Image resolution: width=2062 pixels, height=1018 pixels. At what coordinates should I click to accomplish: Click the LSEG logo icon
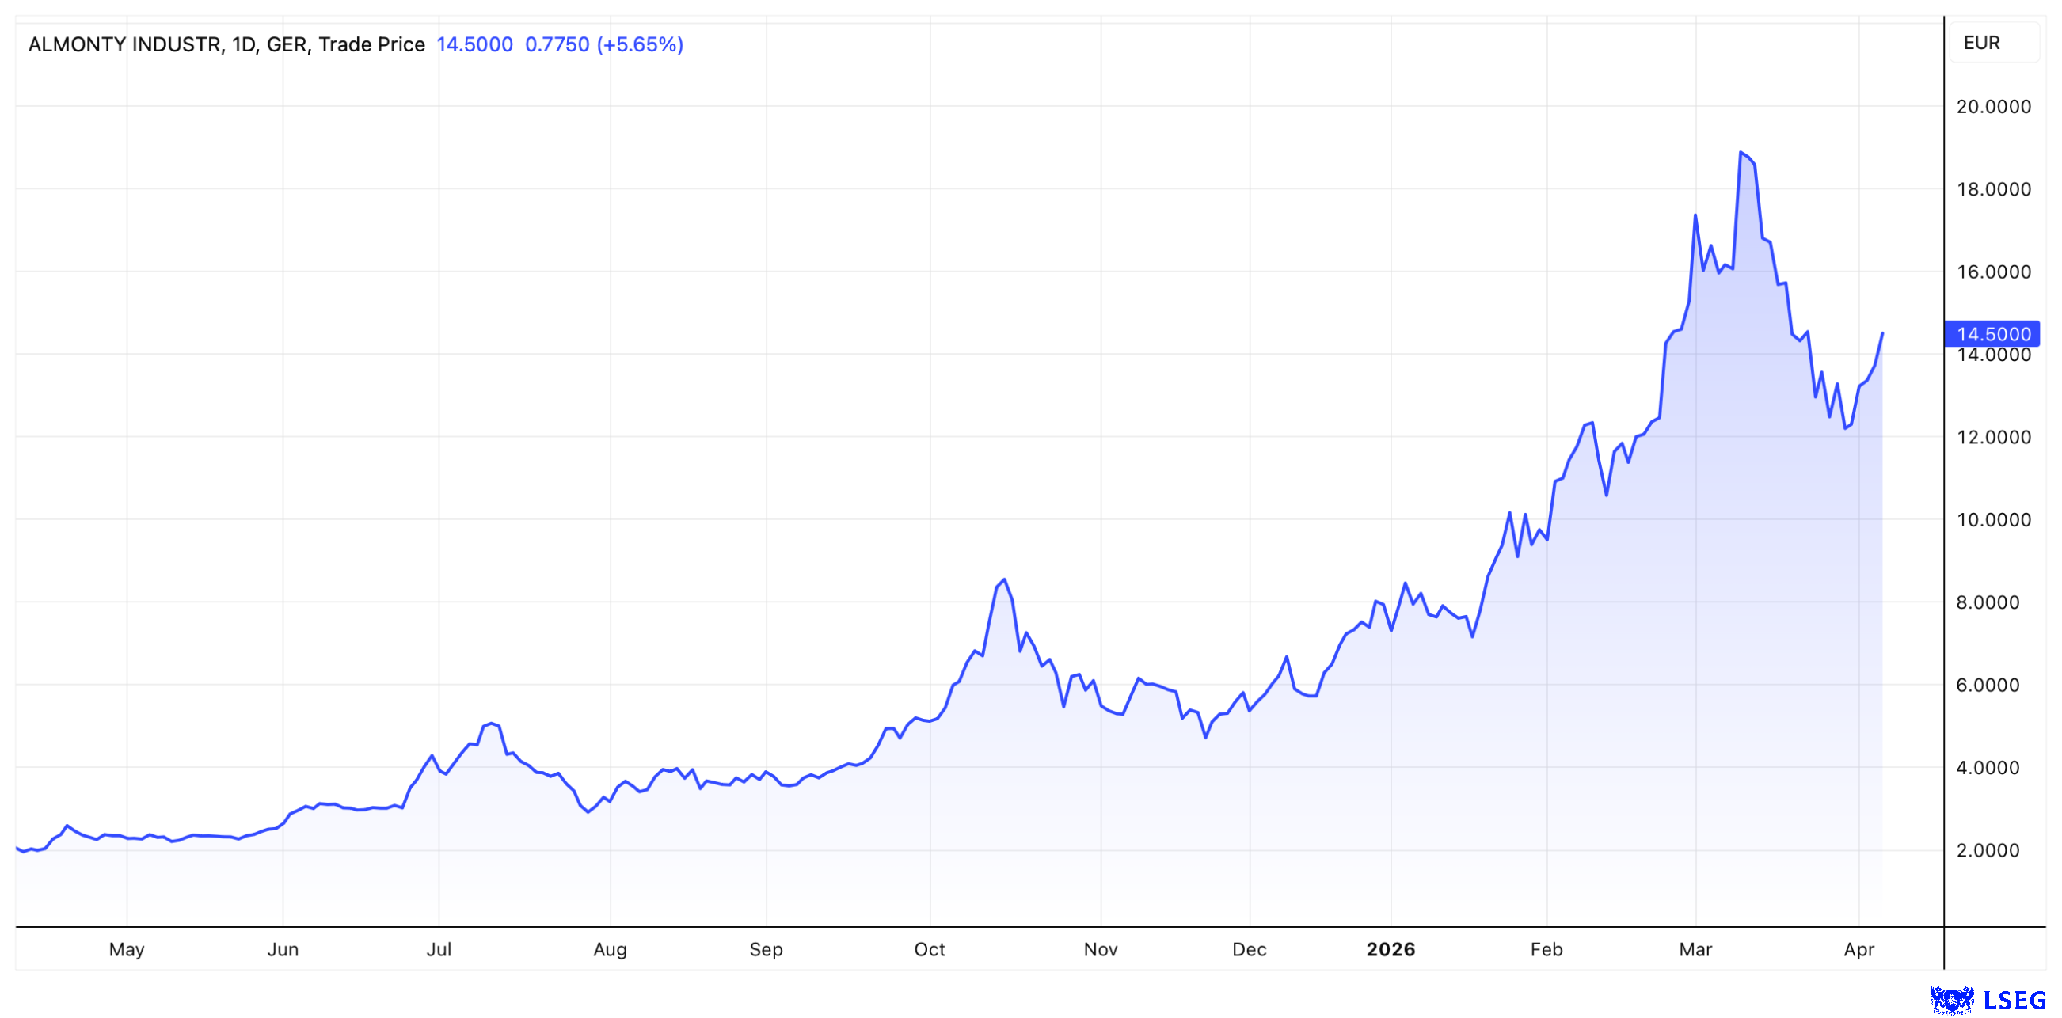(x=1951, y=1000)
